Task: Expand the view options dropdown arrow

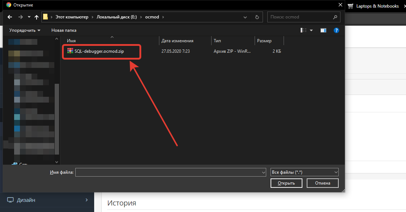Action: click(311, 30)
